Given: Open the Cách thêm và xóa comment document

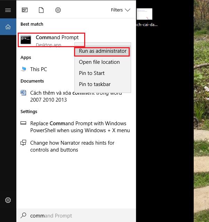Looking at the screenshot, I should pyautogui.click(x=76, y=96).
